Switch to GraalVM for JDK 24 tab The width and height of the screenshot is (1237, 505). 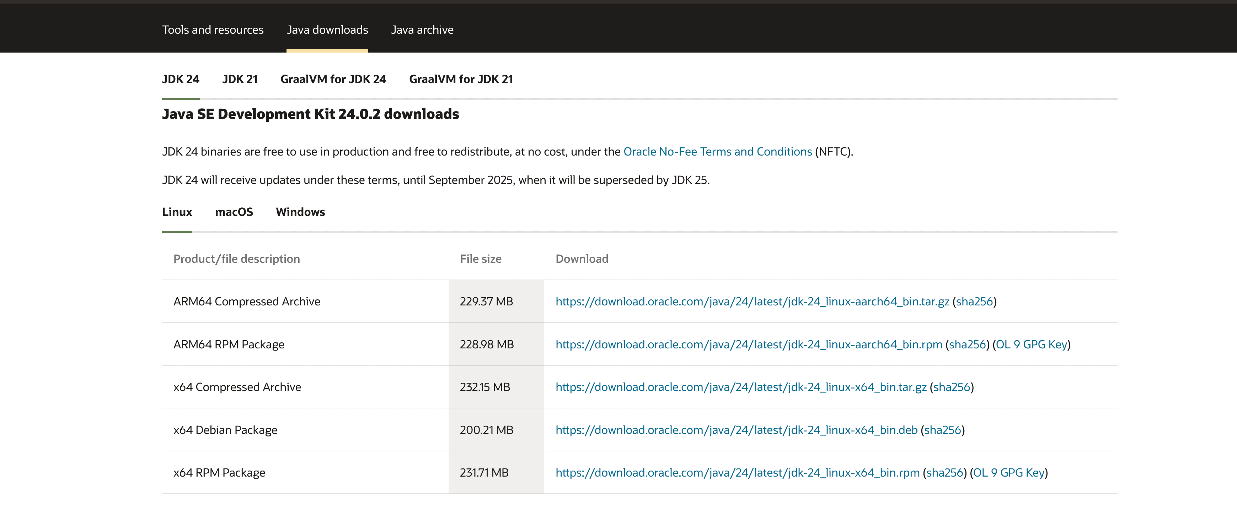333,79
